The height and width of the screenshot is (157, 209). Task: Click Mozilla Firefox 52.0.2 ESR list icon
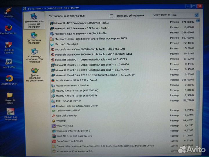[x=53, y=81]
